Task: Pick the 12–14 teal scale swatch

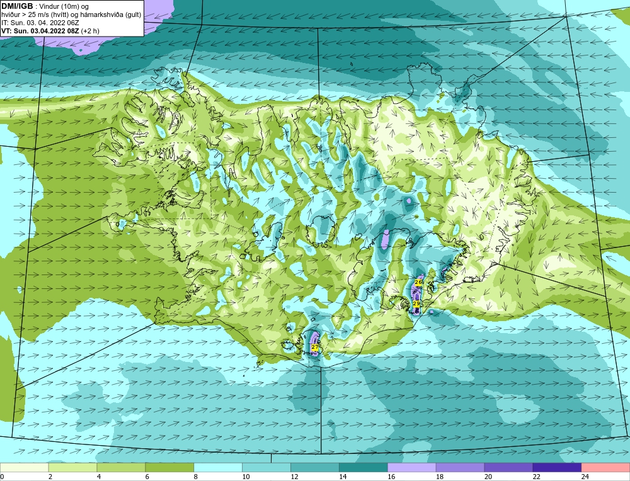Action: 315,468
